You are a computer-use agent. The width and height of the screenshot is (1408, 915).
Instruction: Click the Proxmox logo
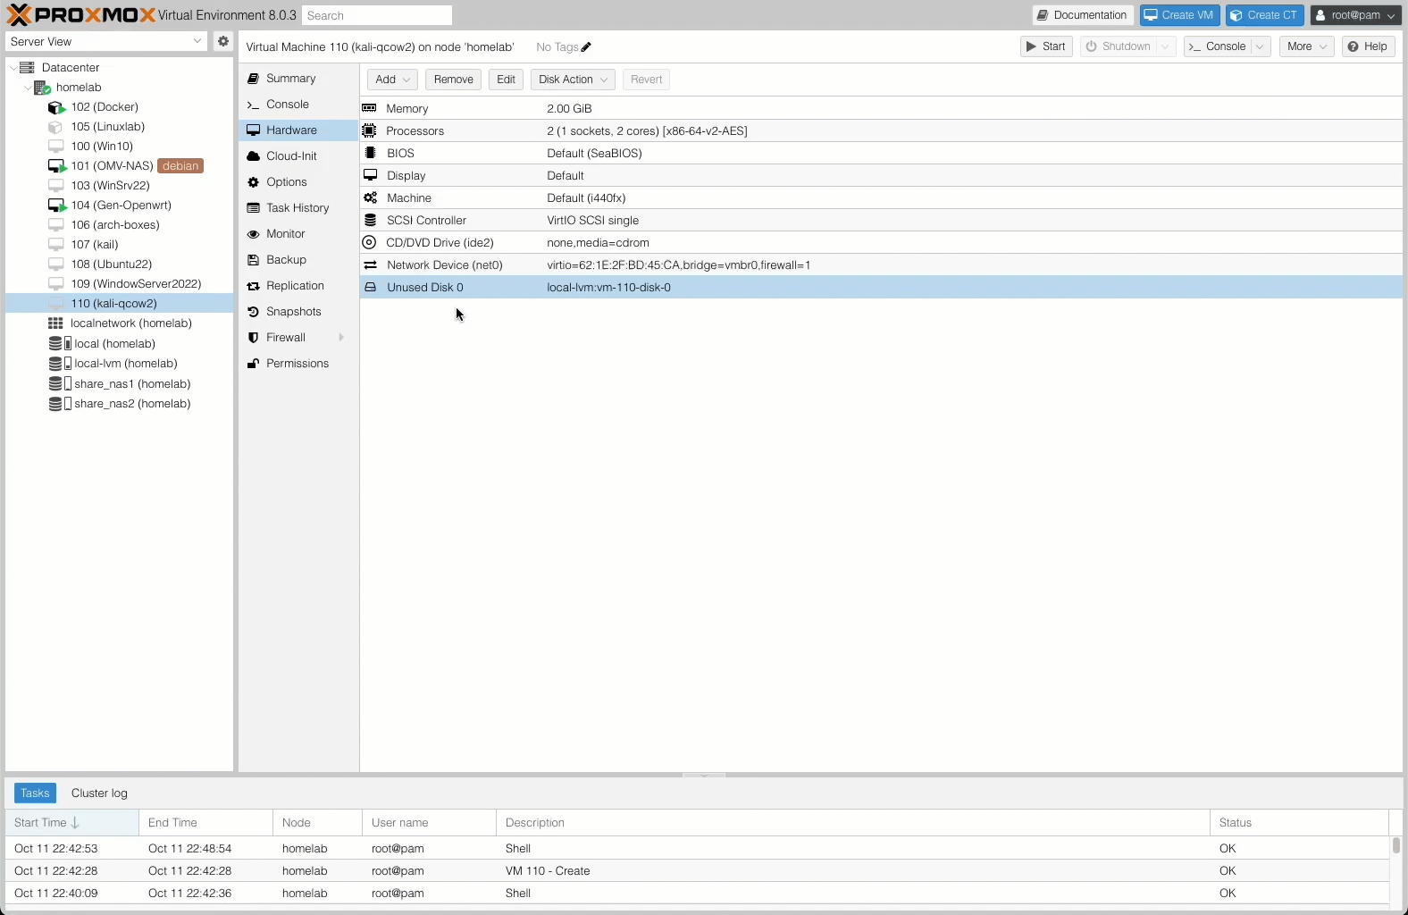coord(80,15)
